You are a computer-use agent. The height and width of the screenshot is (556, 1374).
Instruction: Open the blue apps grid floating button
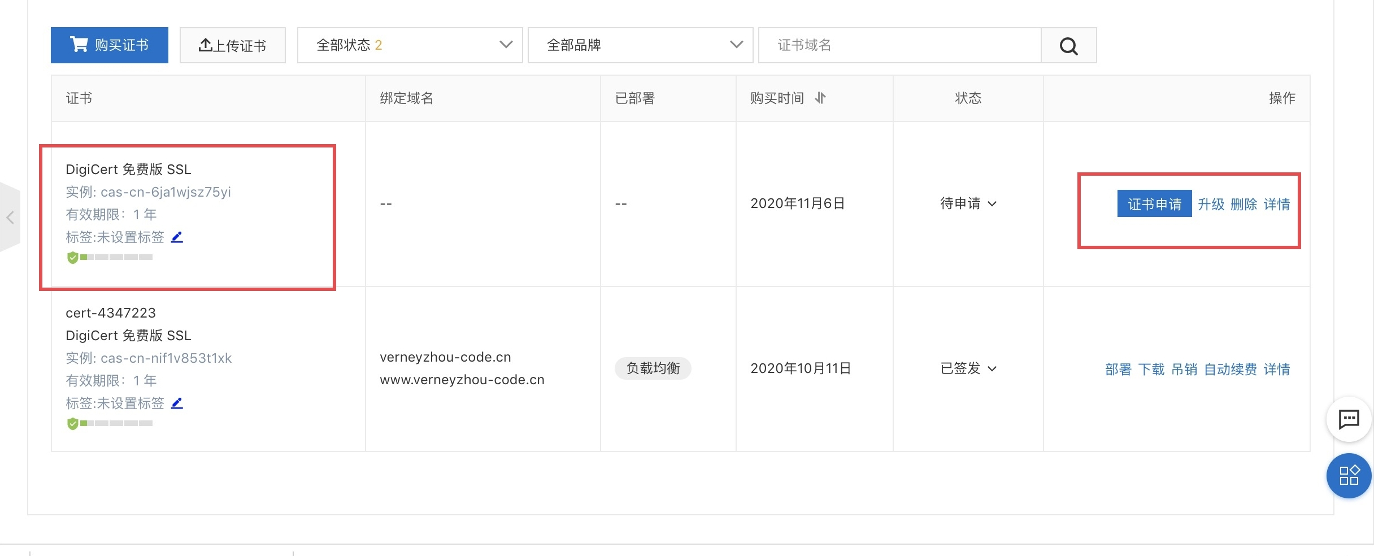[1349, 476]
